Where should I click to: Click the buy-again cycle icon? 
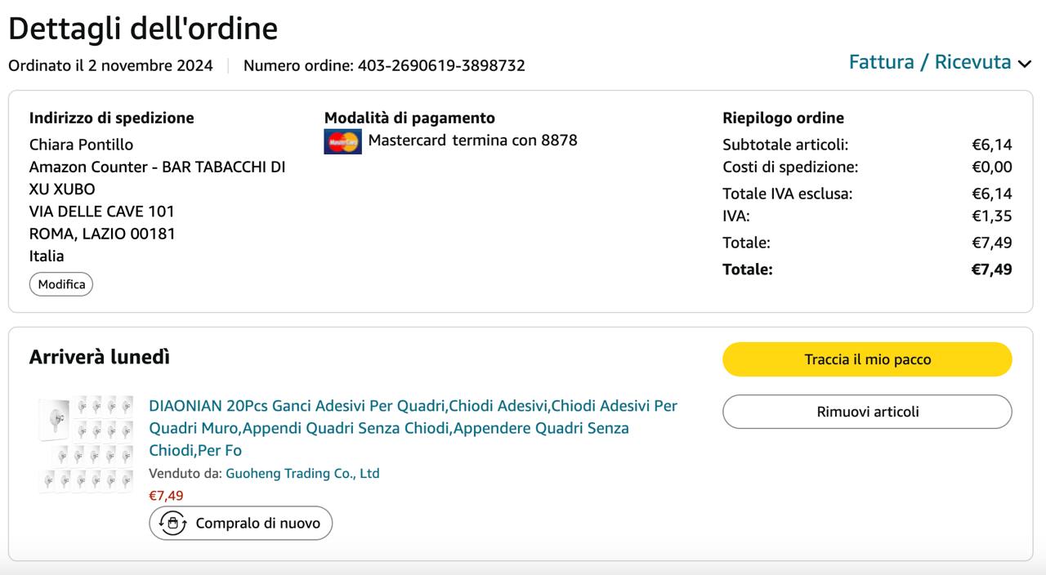pos(172,523)
